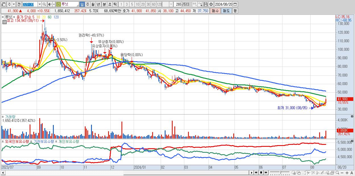Viewport: 355px width, 176px height.
Task: Click the 기관보유수량 indicator label
Action: click(44, 141)
